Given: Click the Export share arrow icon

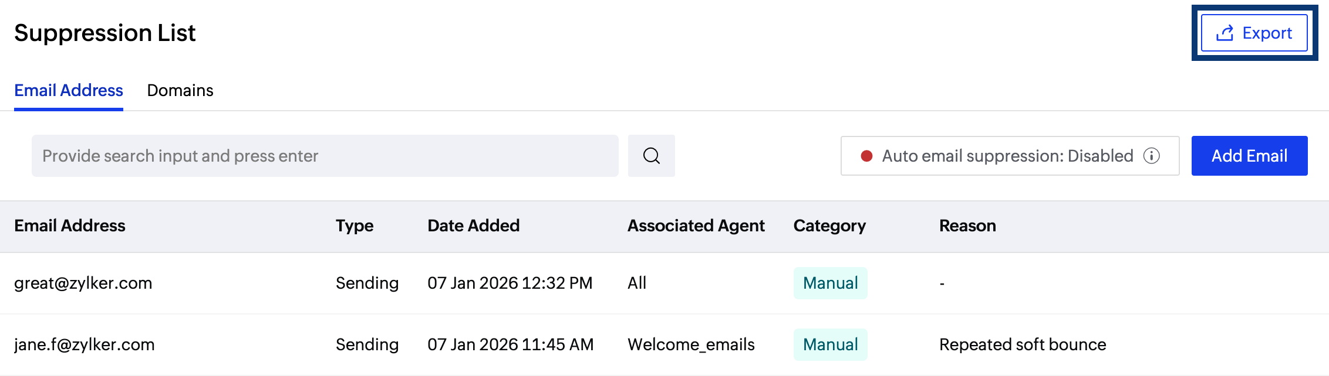Looking at the screenshot, I should [1225, 33].
